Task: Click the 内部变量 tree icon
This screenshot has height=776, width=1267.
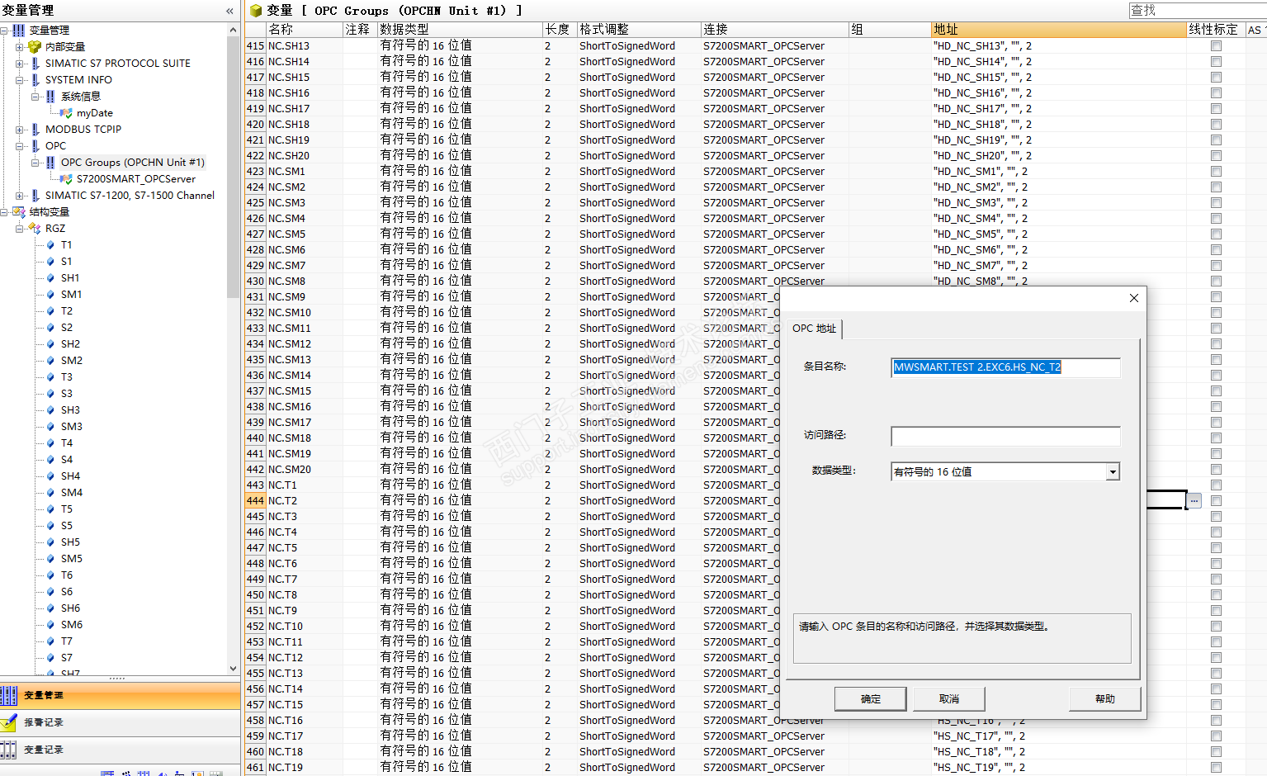Action: pyautogui.click(x=35, y=46)
